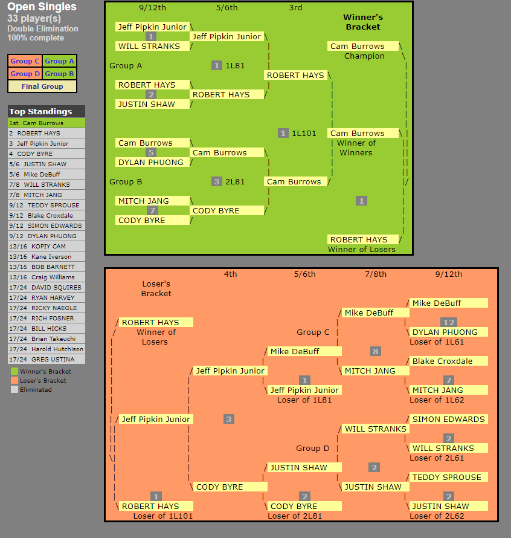This screenshot has width=511, height=538.
Task: Click Blake Croxdale in the loser's bracket
Action: 450,361
